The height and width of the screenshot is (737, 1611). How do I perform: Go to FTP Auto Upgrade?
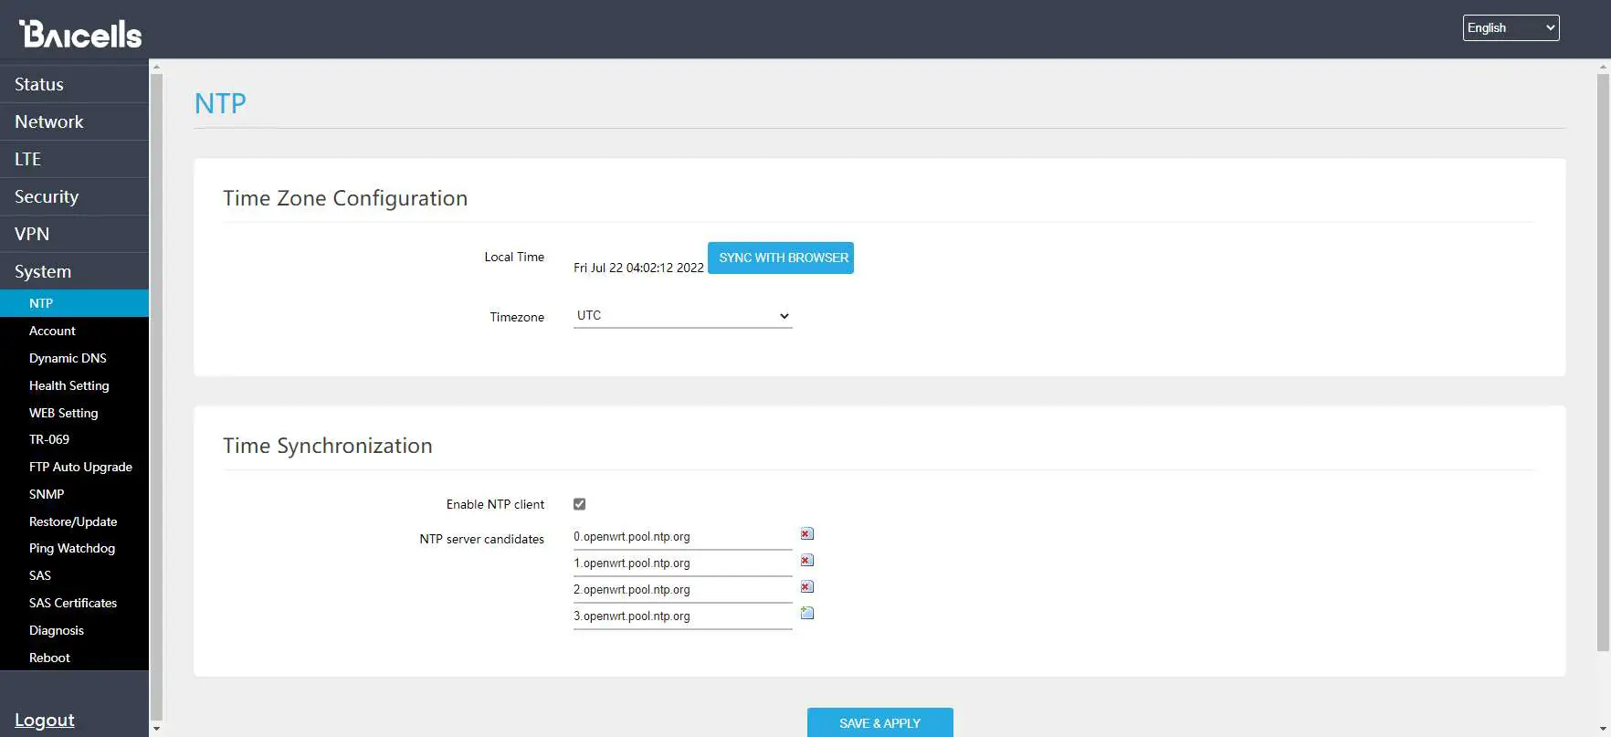pos(74,467)
